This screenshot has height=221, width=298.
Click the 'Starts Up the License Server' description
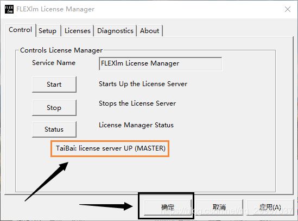click(143, 84)
